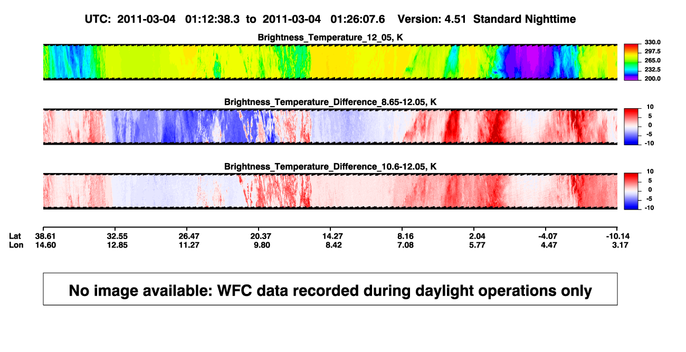
Task: Click longitude value 3.17
Action: click(621, 245)
